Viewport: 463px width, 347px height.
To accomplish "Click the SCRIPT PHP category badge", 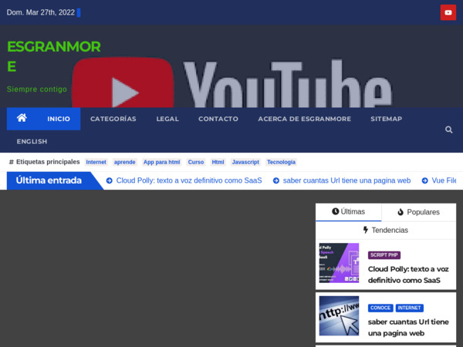I will click(x=384, y=255).
